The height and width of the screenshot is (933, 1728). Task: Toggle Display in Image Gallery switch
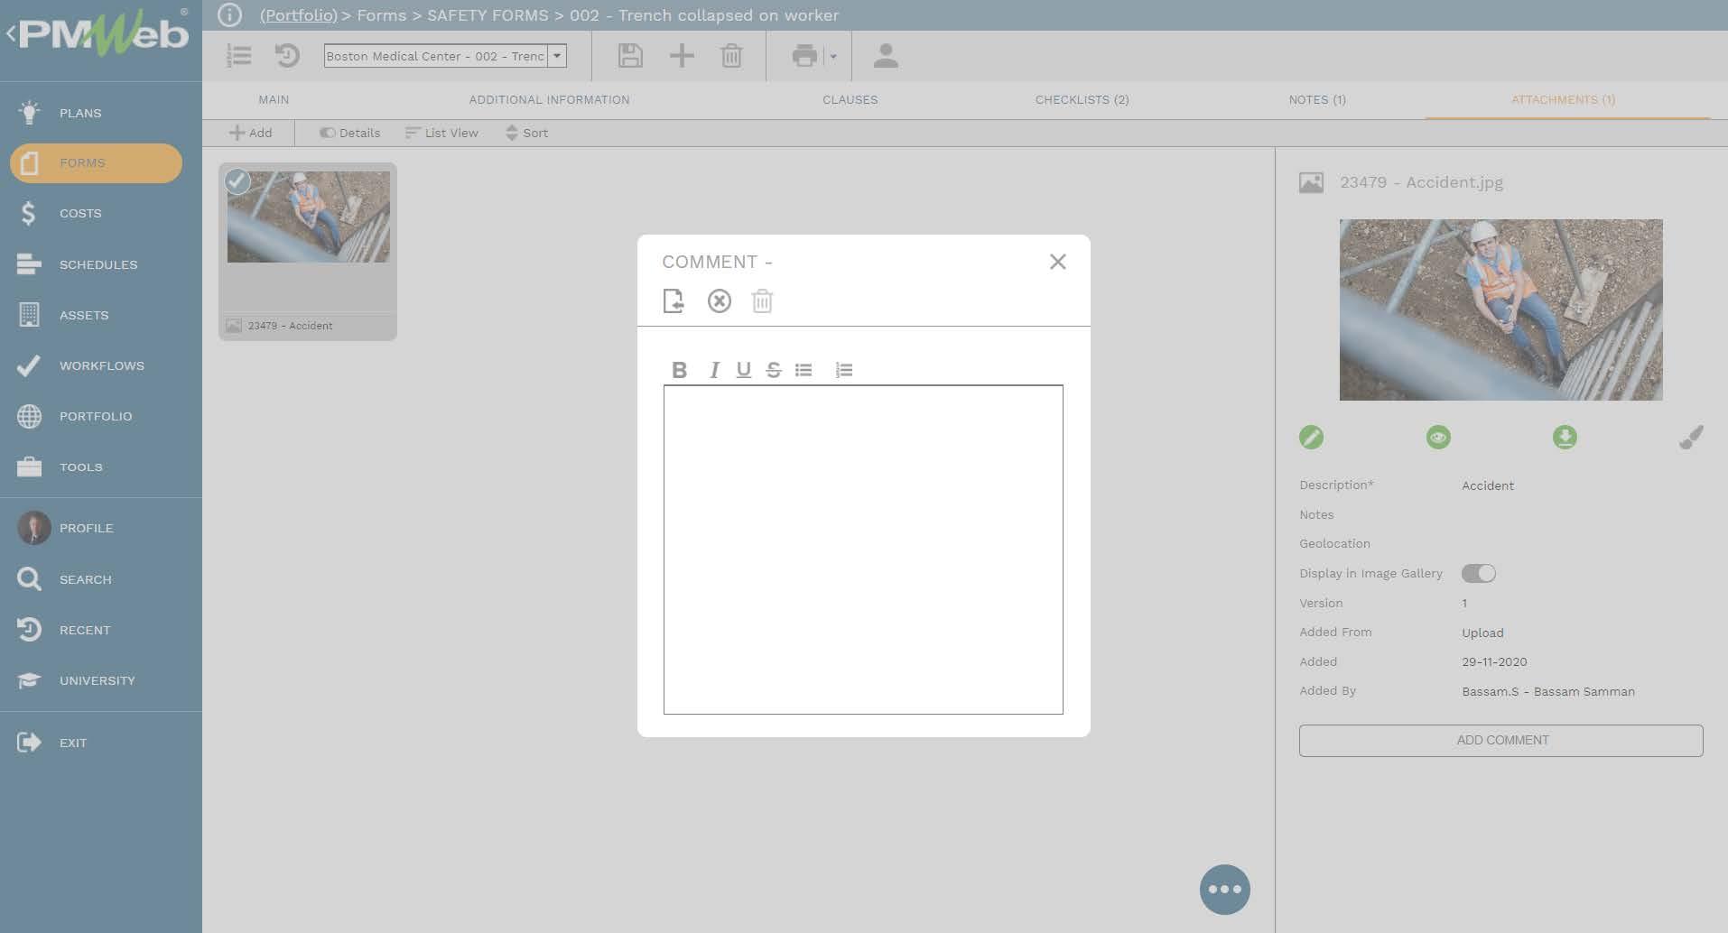coord(1478,574)
